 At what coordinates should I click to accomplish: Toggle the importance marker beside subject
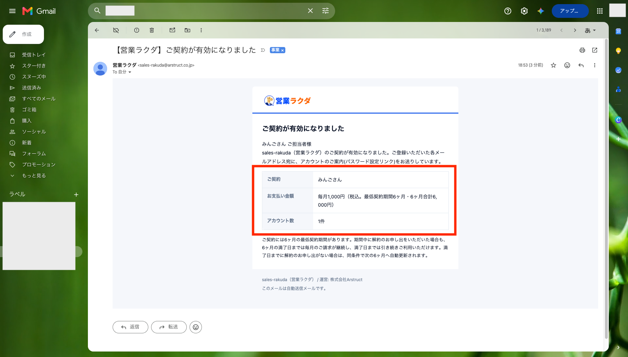263,50
